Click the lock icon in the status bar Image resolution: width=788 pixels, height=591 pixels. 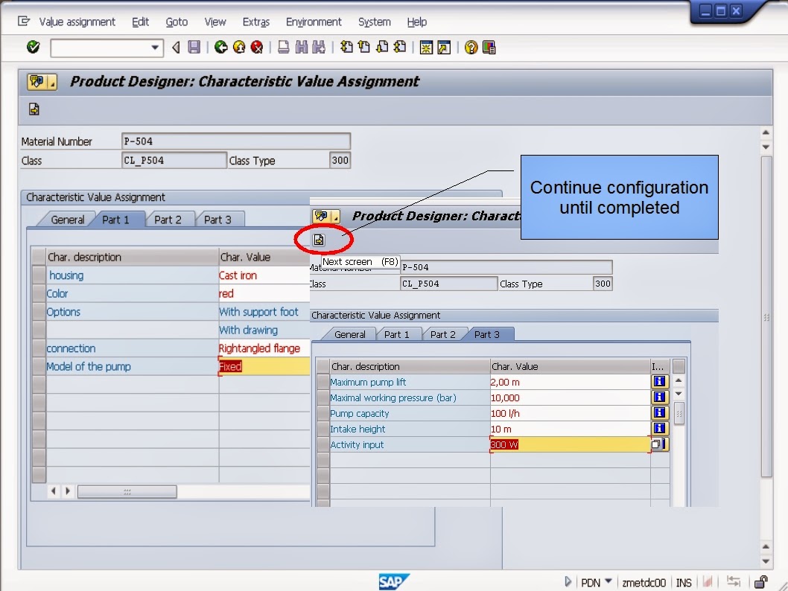[760, 582]
